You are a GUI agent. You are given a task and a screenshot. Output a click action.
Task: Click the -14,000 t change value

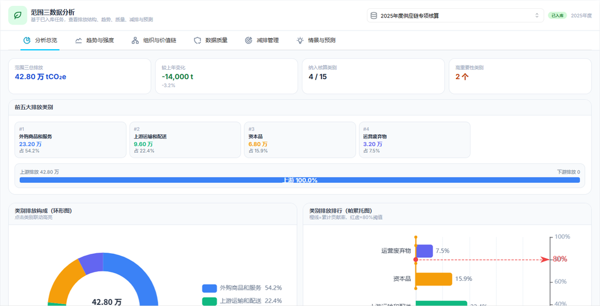(x=178, y=77)
